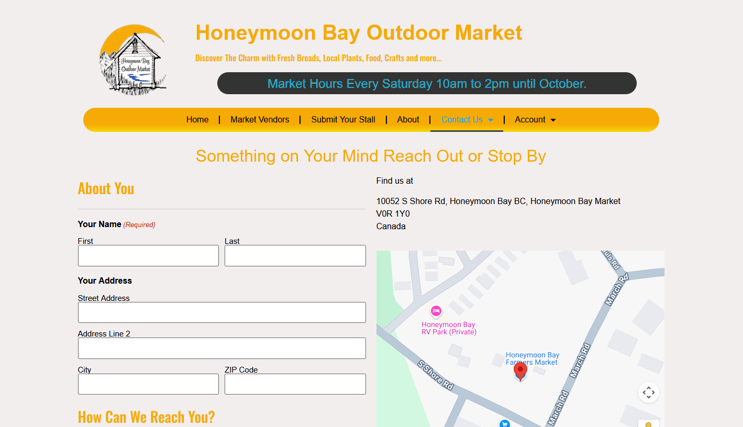Open Street View pegman on map
The width and height of the screenshot is (743, 427).
(648, 423)
